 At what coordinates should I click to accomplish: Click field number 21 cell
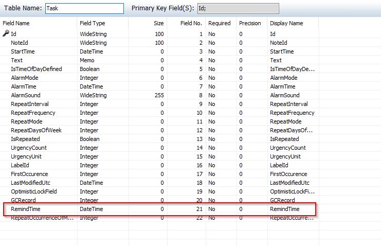click(199, 209)
